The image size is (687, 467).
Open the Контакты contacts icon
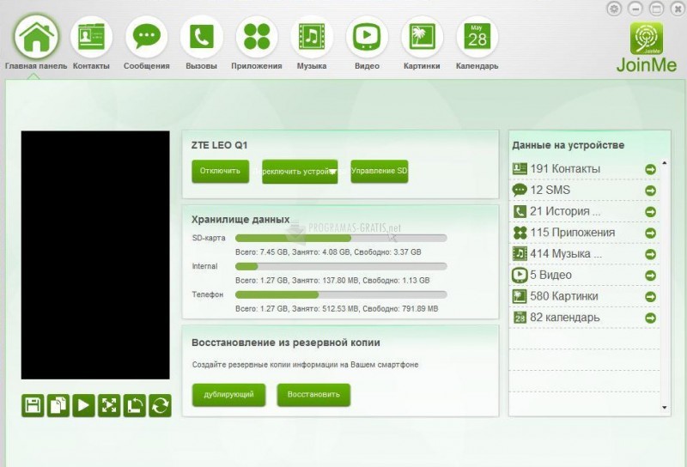tap(91, 37)
